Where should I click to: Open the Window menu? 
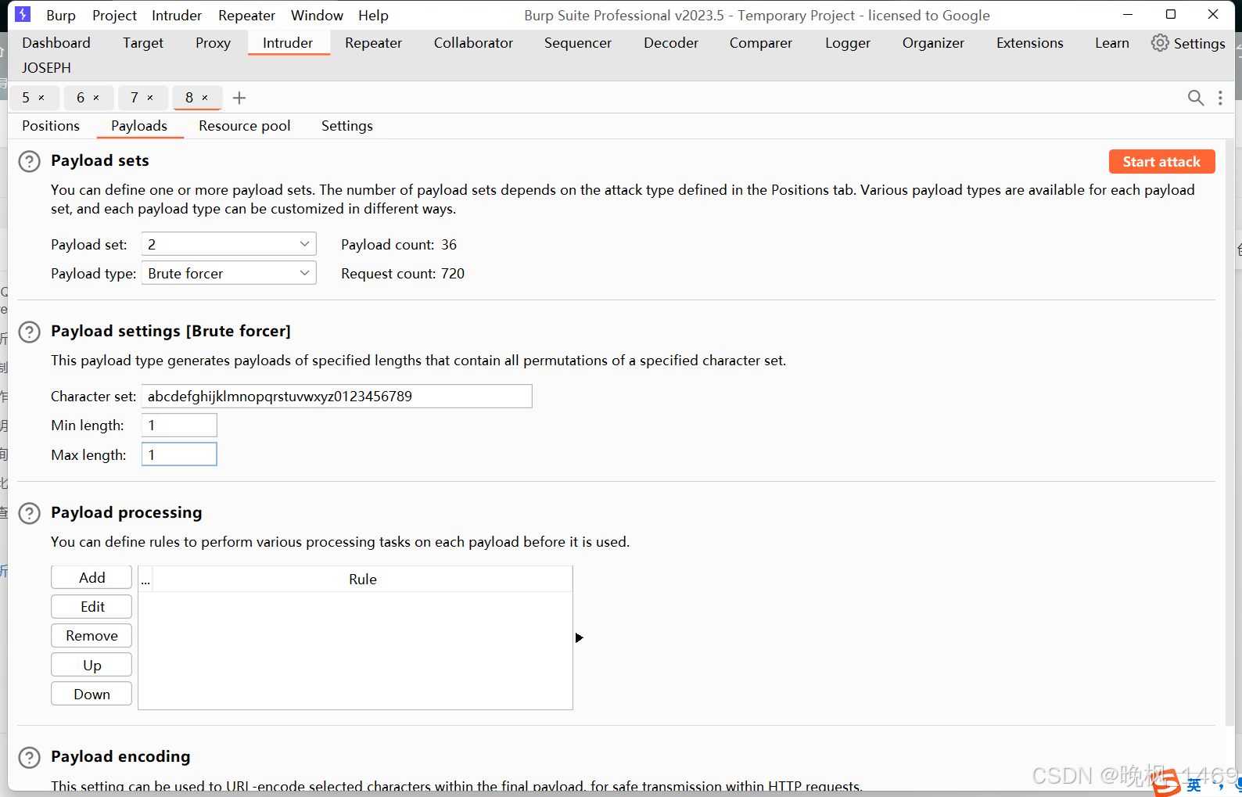[x=317, y=15]
